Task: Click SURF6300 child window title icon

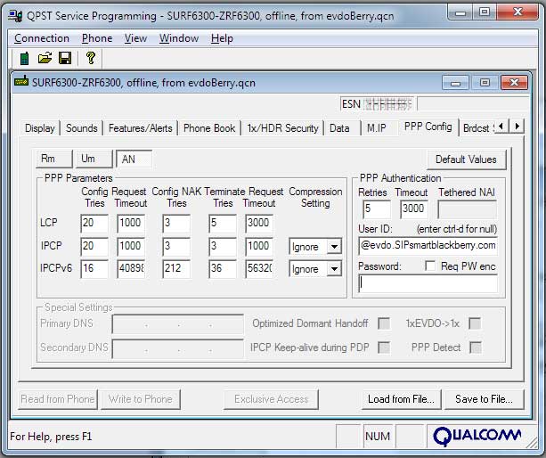Action: 21,81
